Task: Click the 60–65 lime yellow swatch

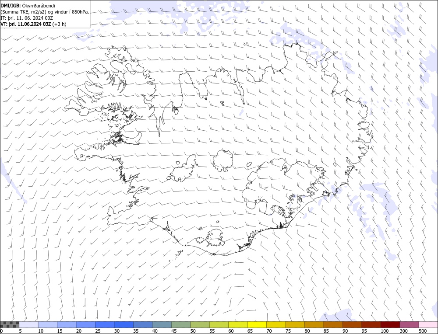Action: 238,324
